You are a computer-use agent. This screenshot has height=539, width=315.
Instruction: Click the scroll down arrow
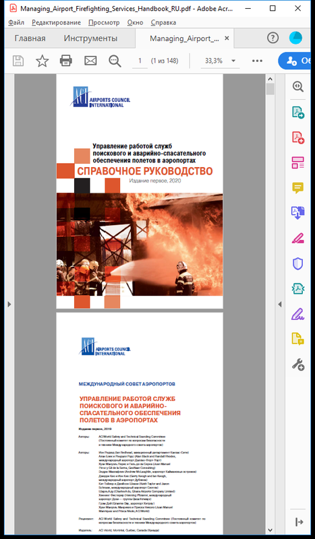click(270, 530)
